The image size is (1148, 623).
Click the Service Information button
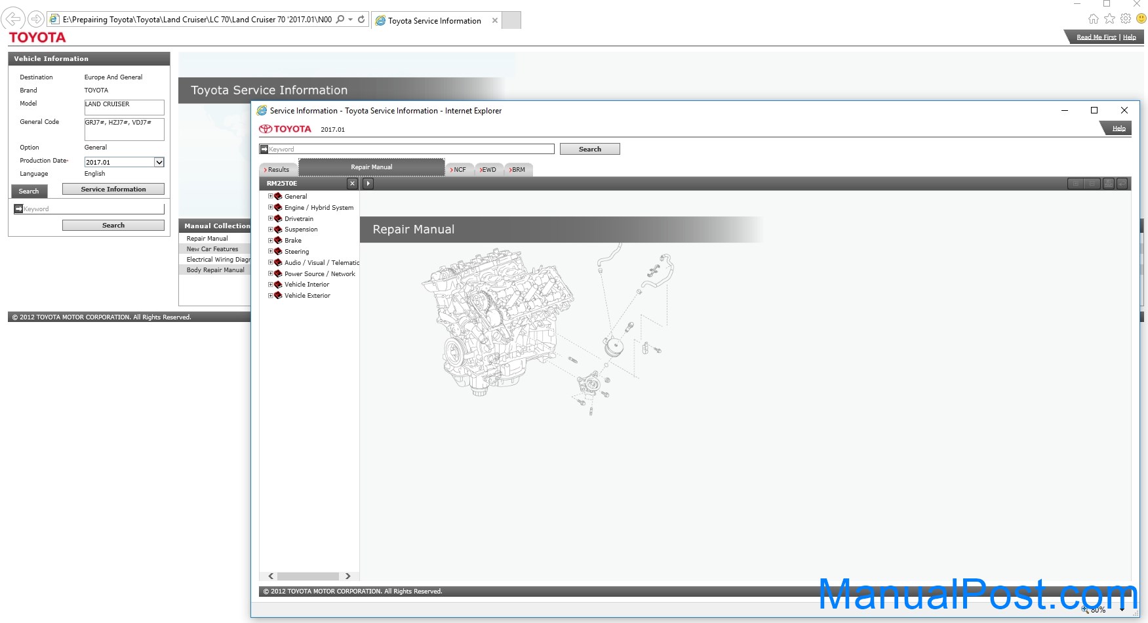113,190
